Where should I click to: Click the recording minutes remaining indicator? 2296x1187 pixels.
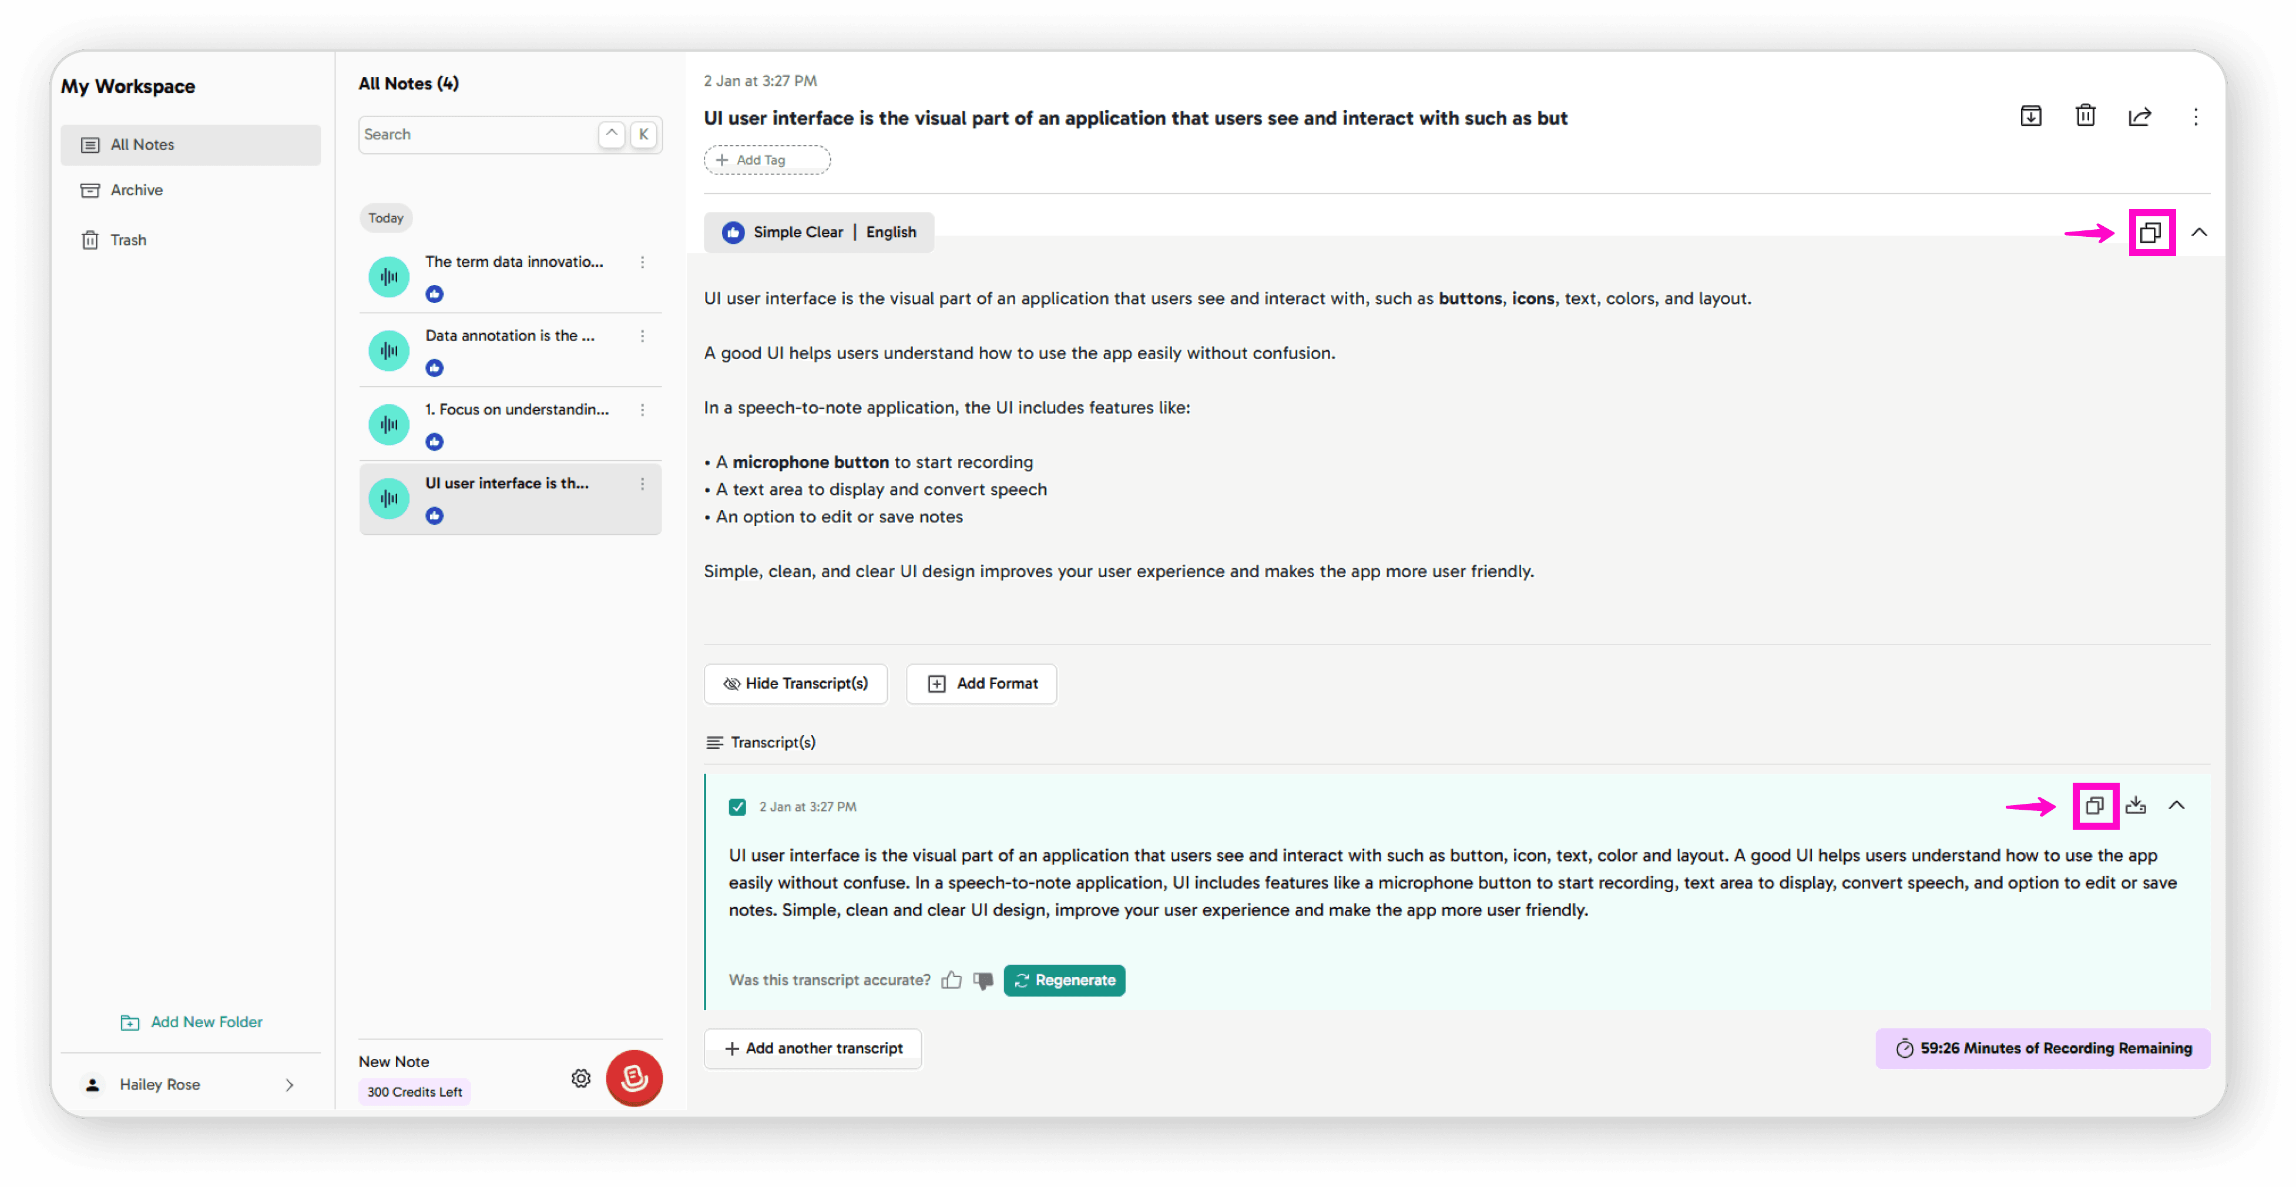click(2042, 1048)
